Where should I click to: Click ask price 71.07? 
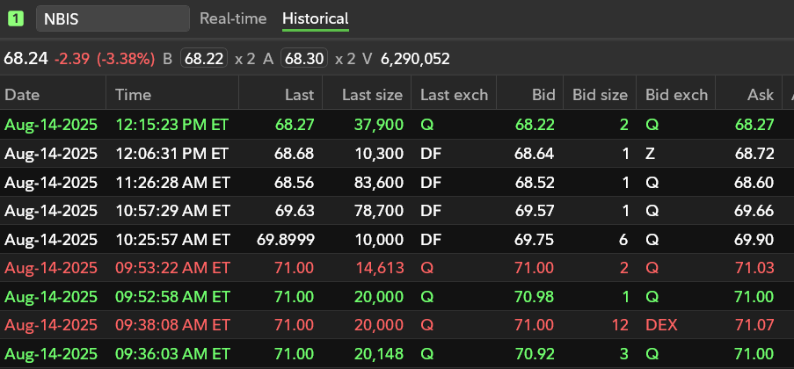point(754,324)
